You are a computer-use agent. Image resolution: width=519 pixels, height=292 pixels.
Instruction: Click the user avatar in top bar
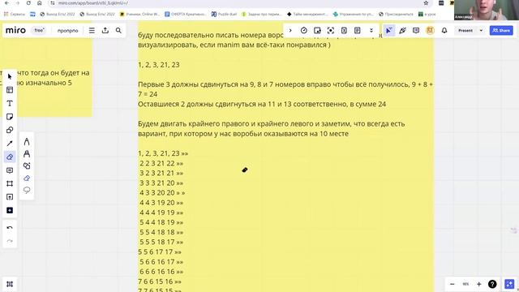(x=430, y=31)
